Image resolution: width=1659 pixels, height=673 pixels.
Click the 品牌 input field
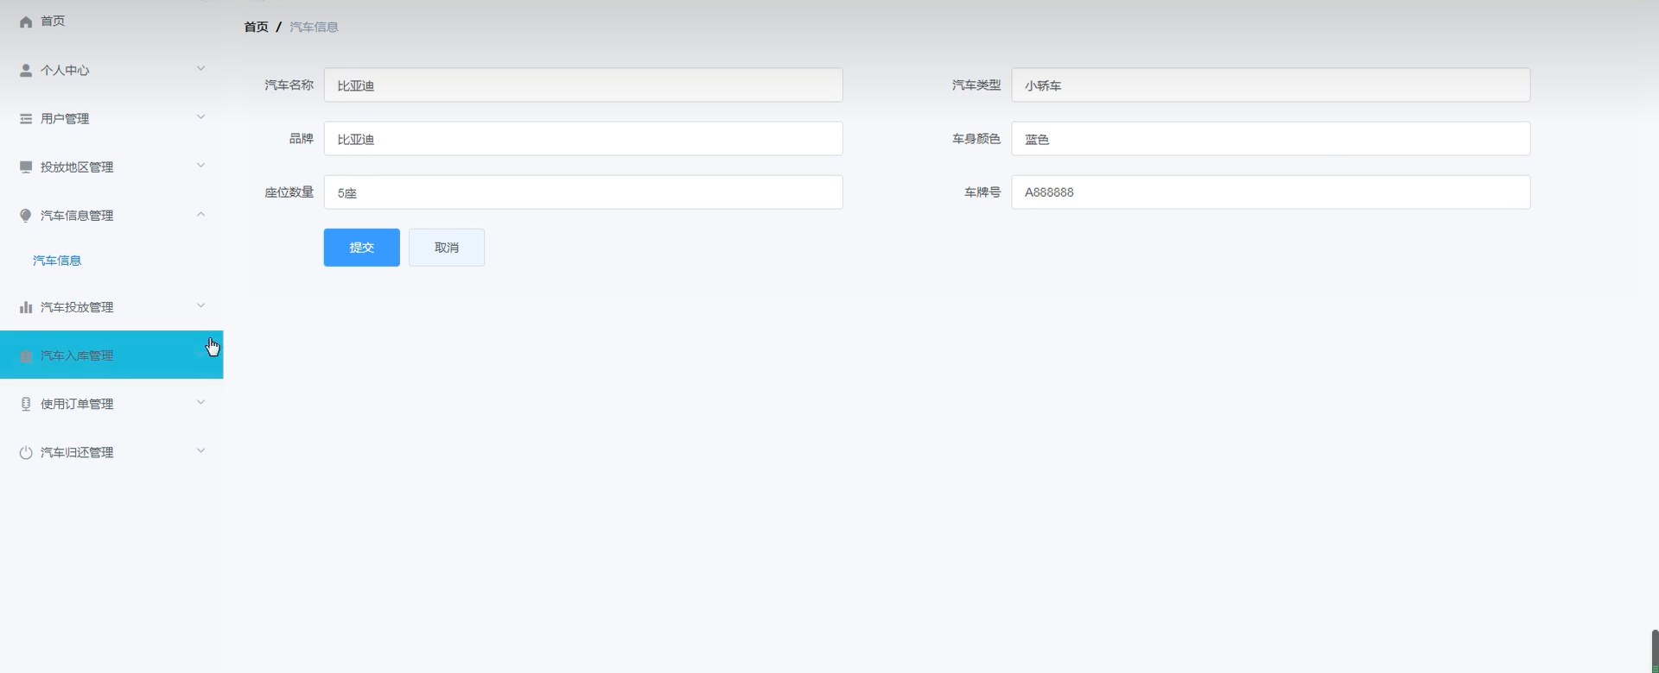click(583, 139)
